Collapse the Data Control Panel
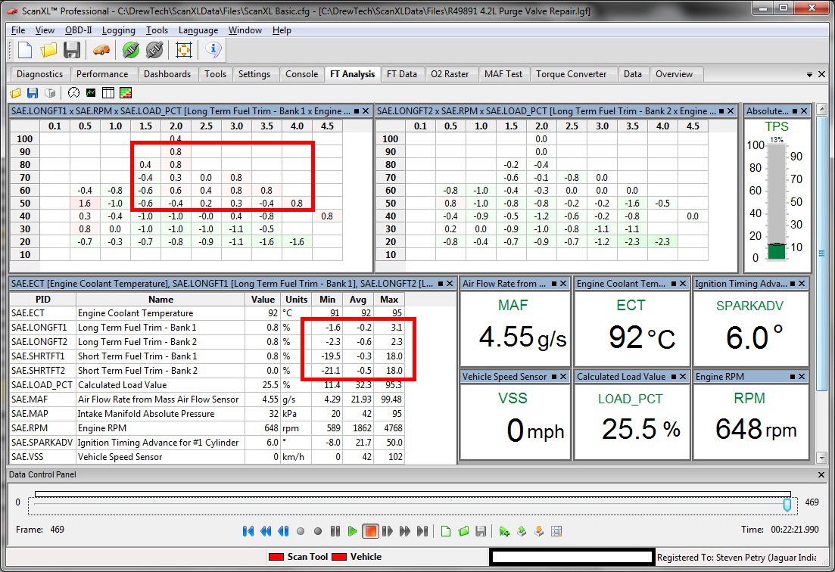Screen dimensions: 835x572 822,474
